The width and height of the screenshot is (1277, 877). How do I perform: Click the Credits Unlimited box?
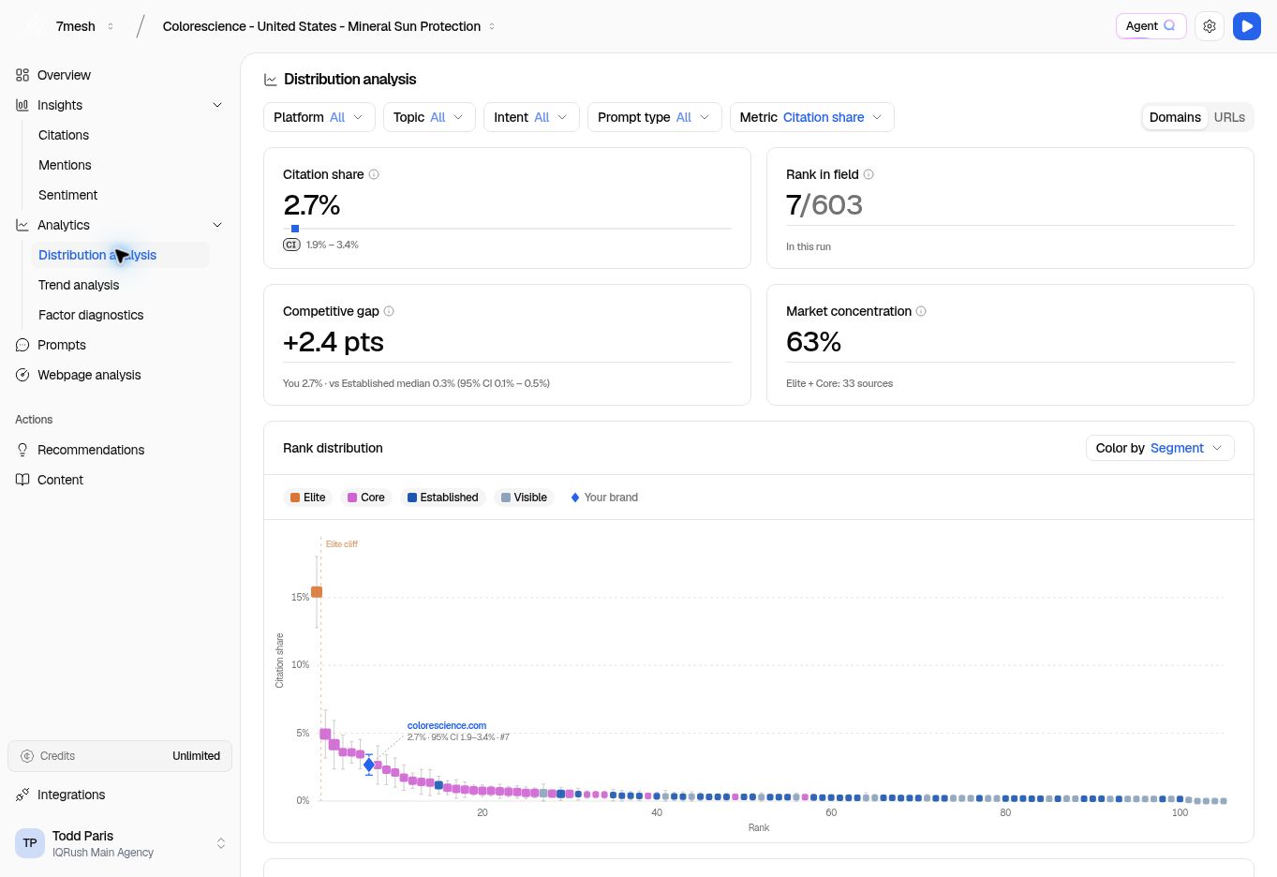[120, 756]
